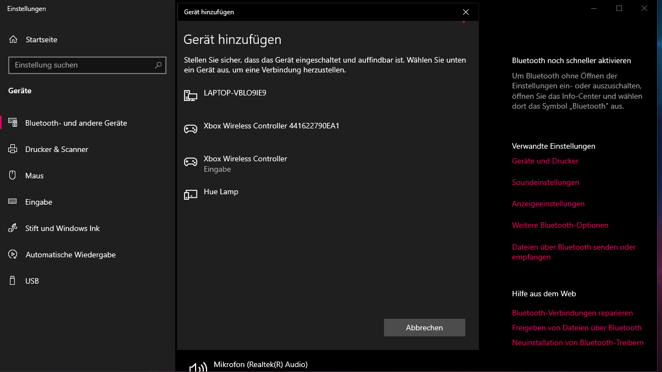The height and width of the screenshot is (372, 662).
Task: Click the home icon next to Startseite
Action: [13, 40]
